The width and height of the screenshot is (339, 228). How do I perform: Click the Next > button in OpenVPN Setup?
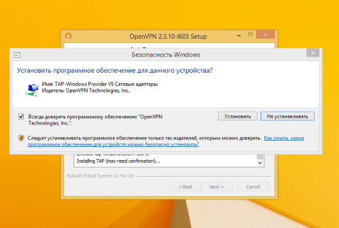pyautogui.click(x=217, y=187)
